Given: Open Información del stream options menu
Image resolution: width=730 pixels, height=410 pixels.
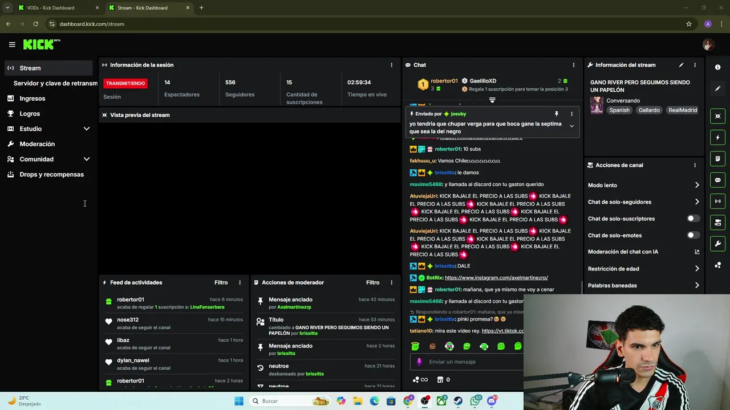Looking at the screenshot, I should tap(695, 65).
